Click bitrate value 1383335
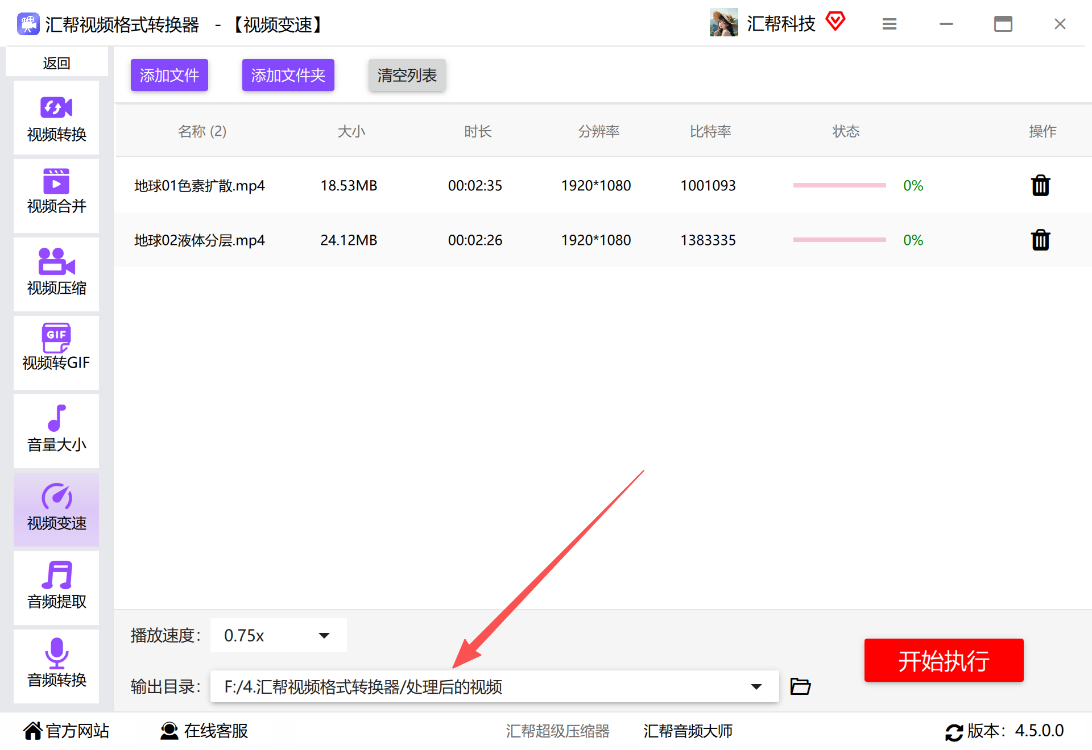Image resolution: width=1092 pixels, height=750 pixels. click(x=708, y=240)
